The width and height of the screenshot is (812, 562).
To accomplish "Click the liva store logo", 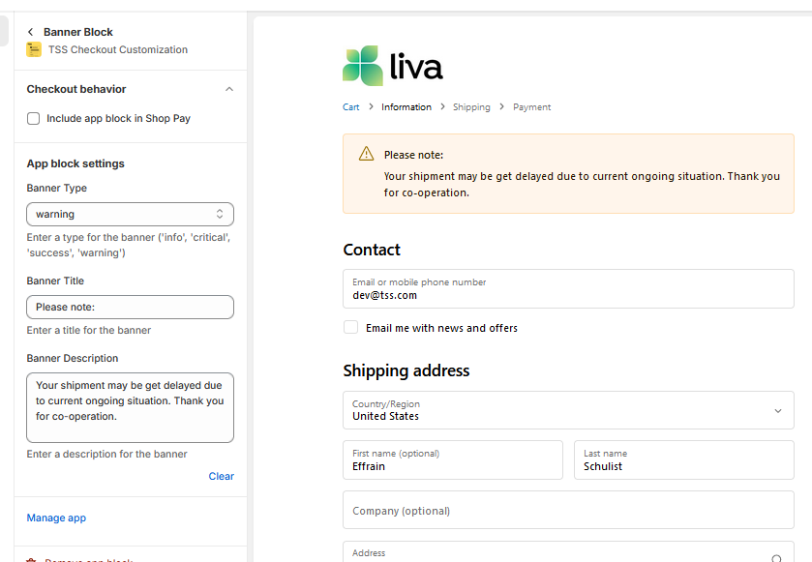I will [x=393, y=66].
